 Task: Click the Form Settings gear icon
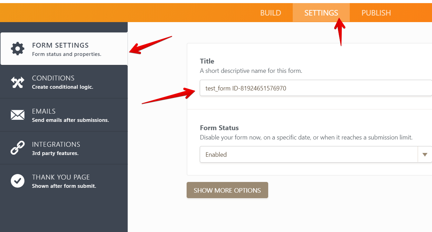18,48
